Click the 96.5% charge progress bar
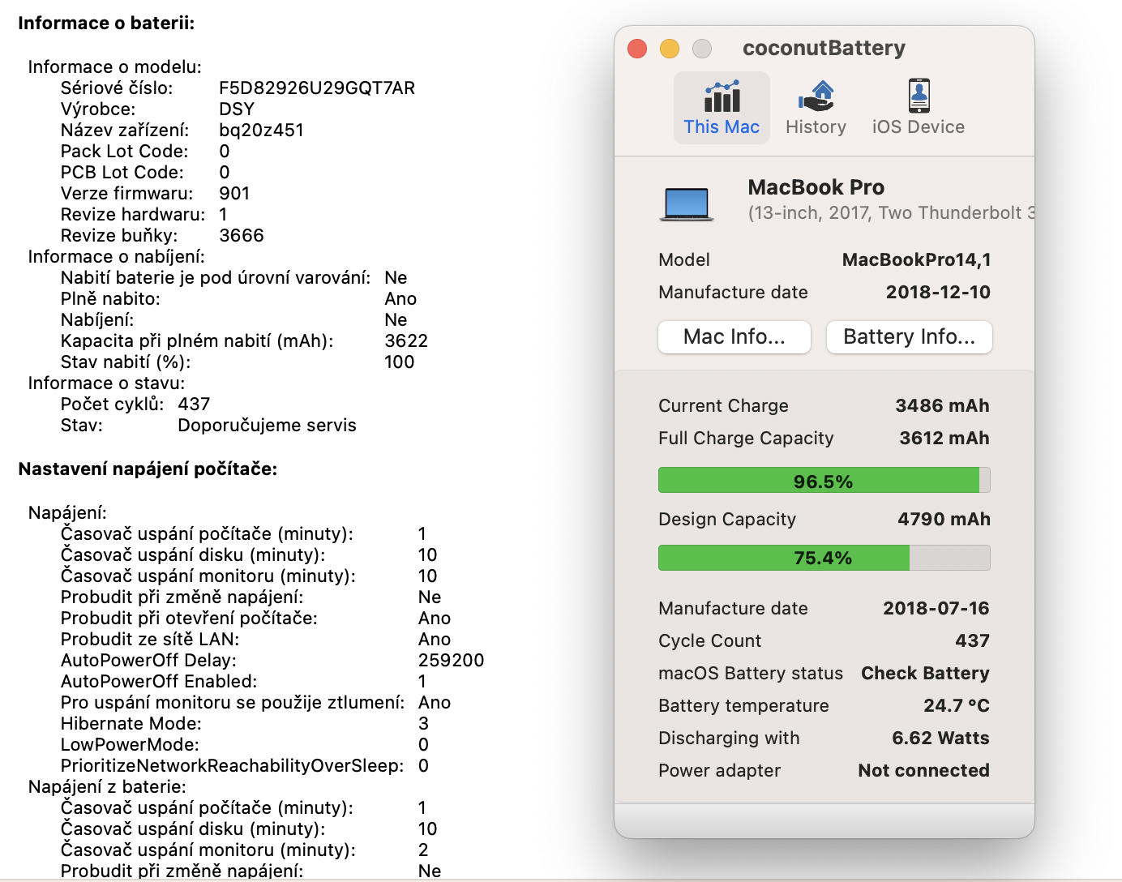 824,480
